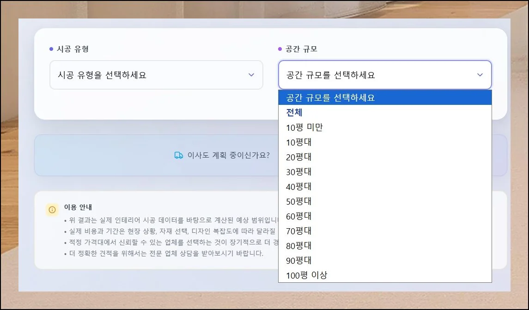Select the 100평 이상 option
Viewport: 529px width, 310px height.
click(x=384, y=275)
